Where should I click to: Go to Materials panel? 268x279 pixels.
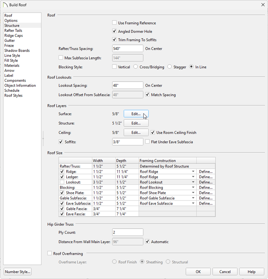[x=12, y=65]
